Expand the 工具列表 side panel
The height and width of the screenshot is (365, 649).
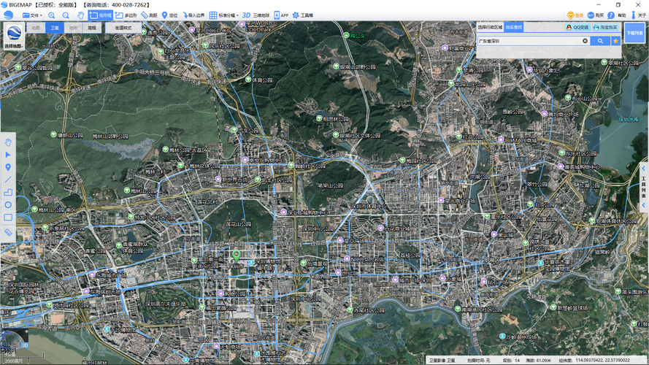pyautogui.click(x=644, y=182)
